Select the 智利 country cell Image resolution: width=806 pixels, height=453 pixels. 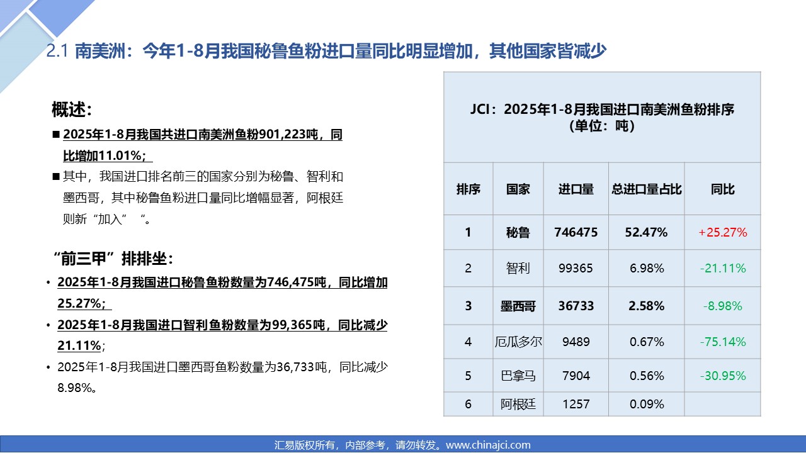click(518, 269)
